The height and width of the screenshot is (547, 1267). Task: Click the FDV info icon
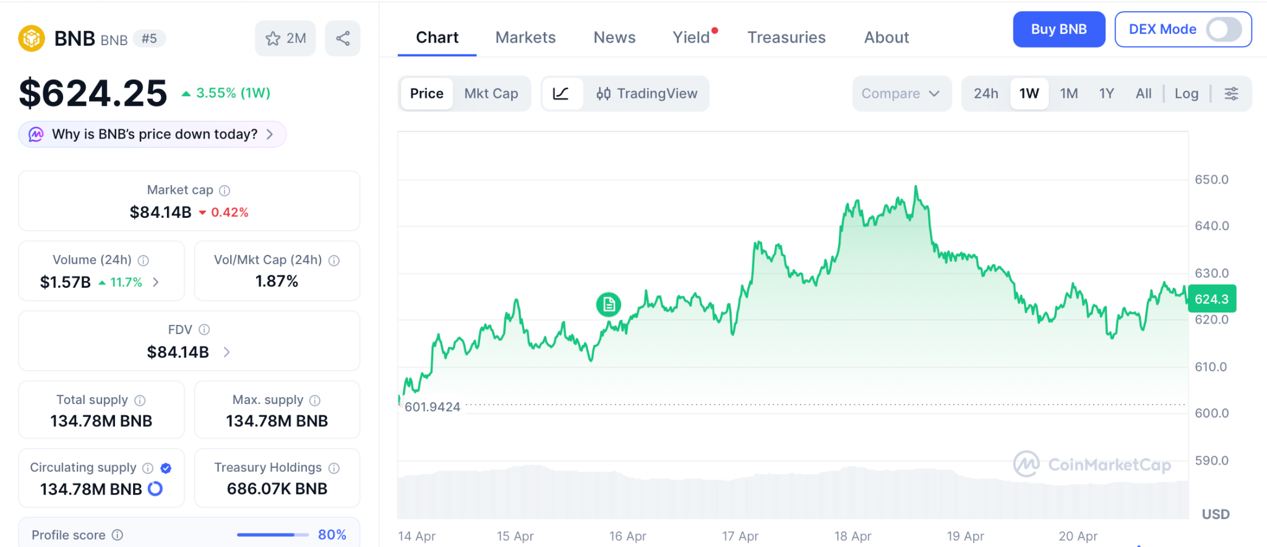[x=204, y=330]
